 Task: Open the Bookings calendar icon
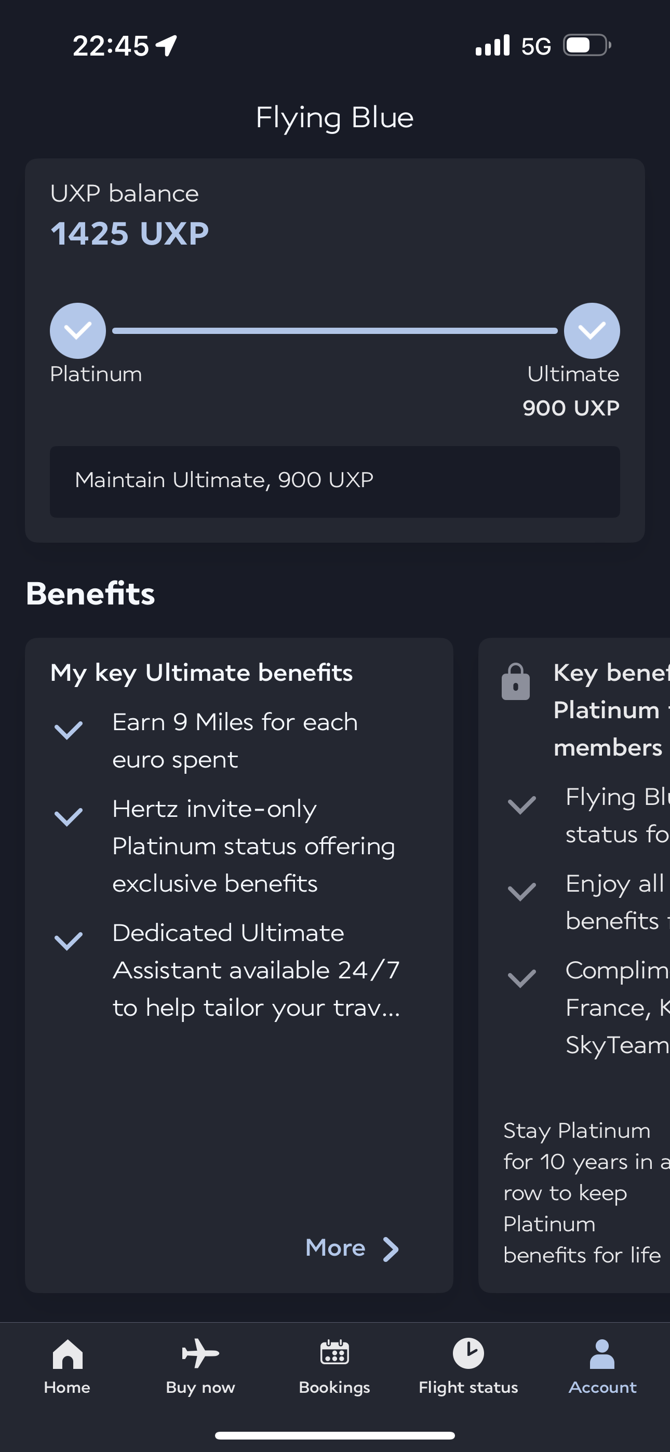(x=334, y=1352)
